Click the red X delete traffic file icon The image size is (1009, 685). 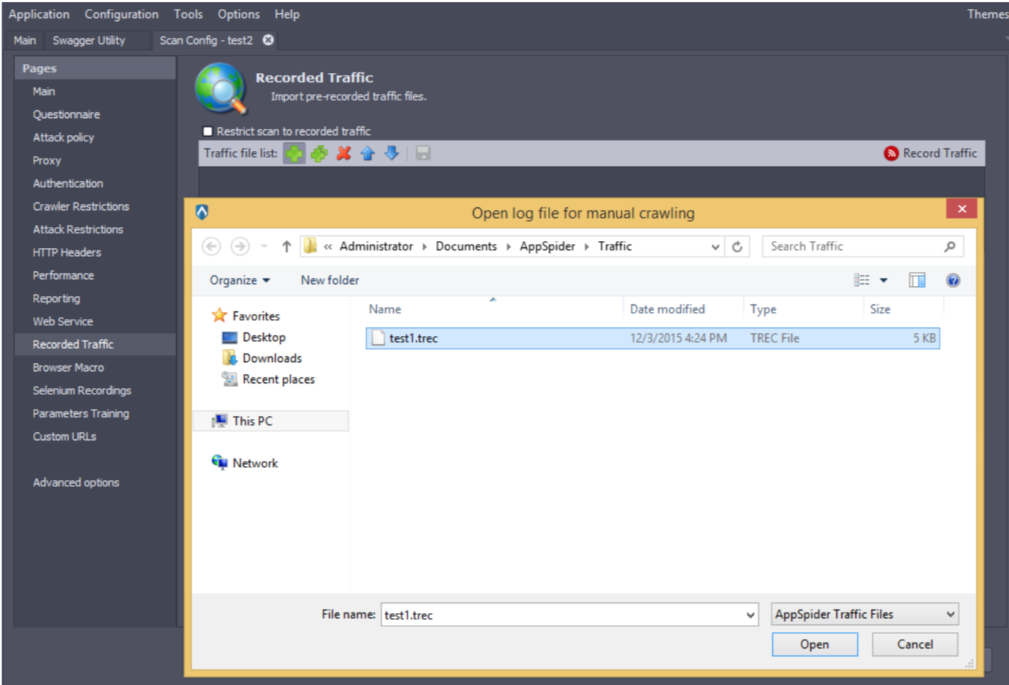343,153
